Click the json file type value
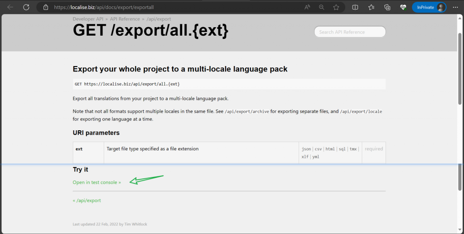 tap(306, 149)
